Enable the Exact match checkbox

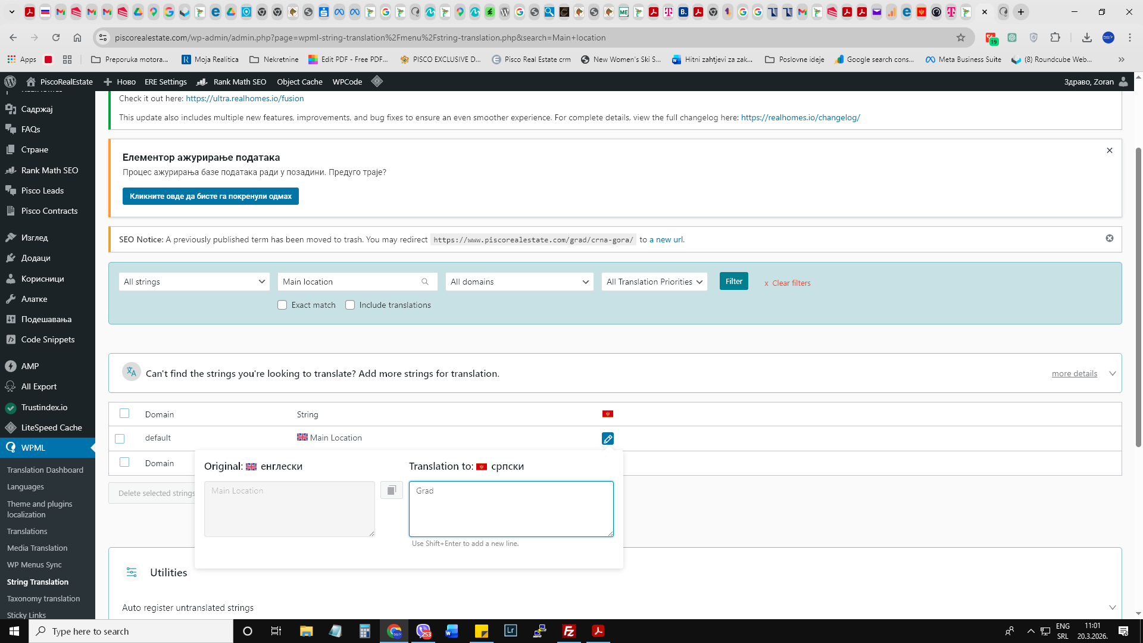282,305
